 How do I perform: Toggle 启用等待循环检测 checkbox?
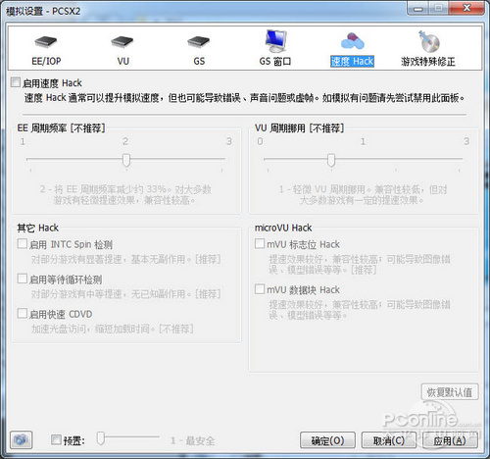23,279
